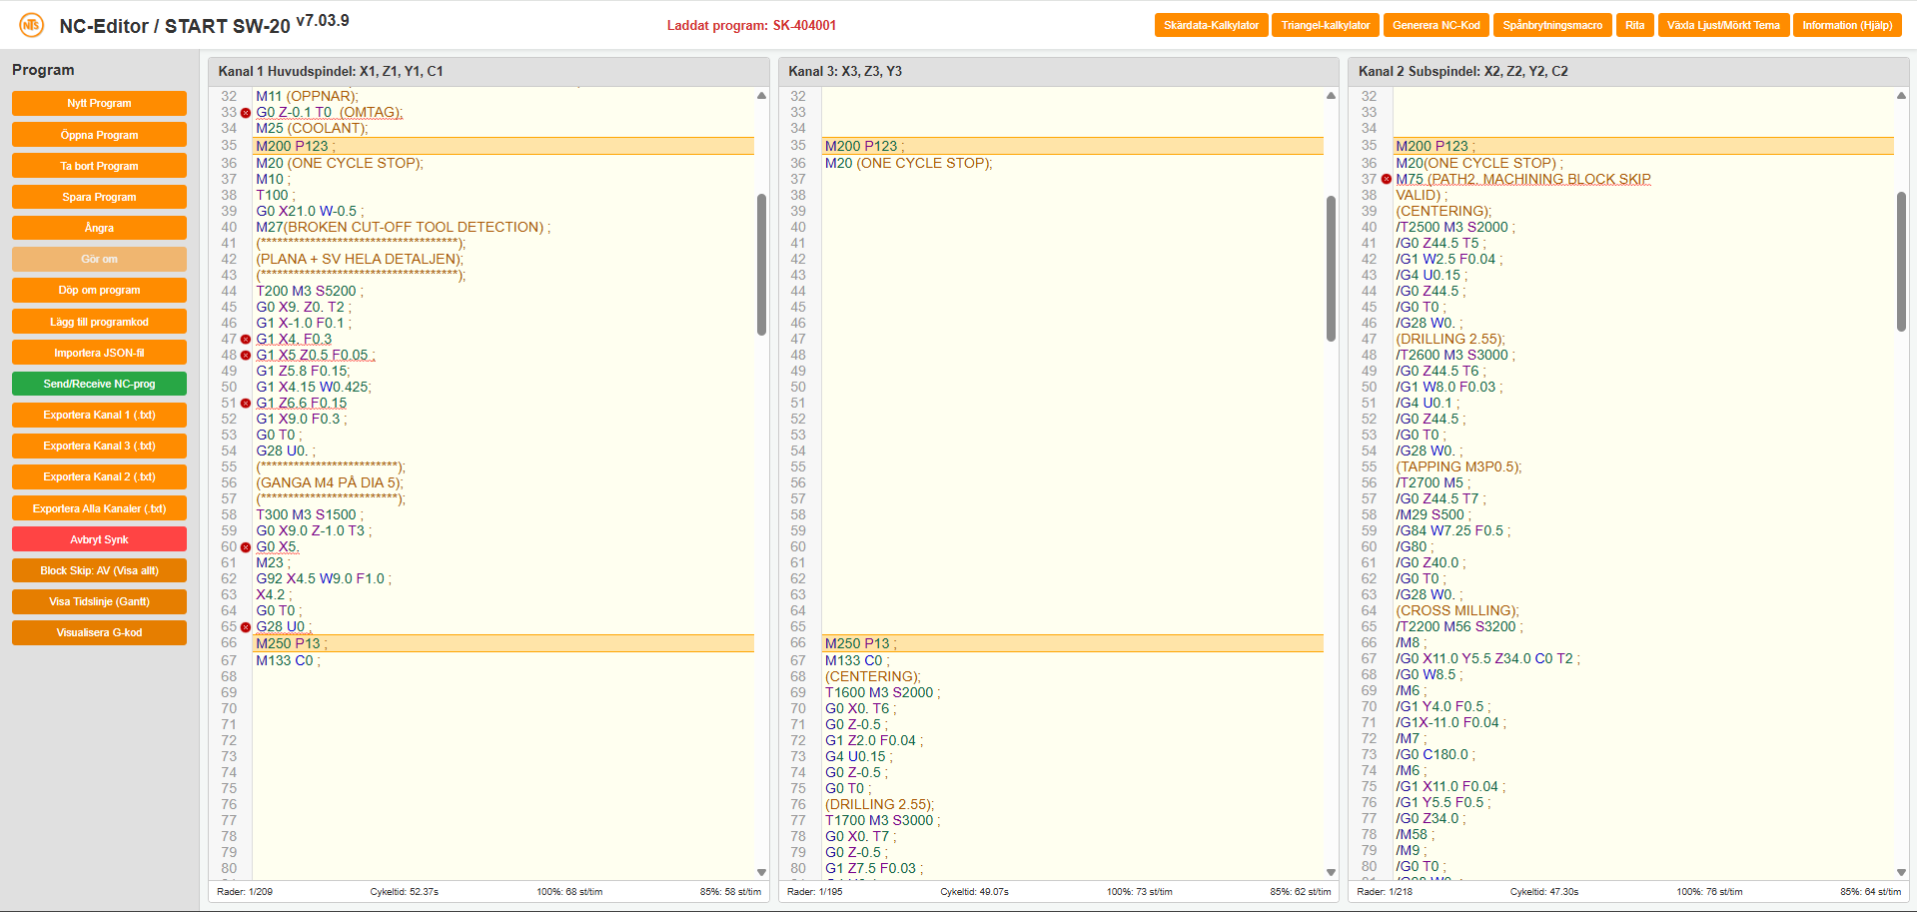1917x912 pixels.
Task: Click Kanal 1 vertical scrollbar thumb
Action: [761, 265]
